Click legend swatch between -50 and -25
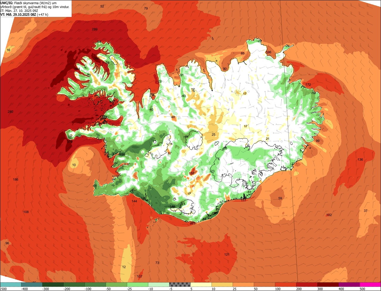This screenshot has width=381, height=291. point(116,284)
